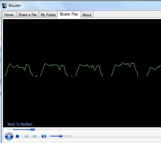Screen dimensions: 161x143
Task: Set volume to maximum on volume track
Action: click(x=71, y=136)
